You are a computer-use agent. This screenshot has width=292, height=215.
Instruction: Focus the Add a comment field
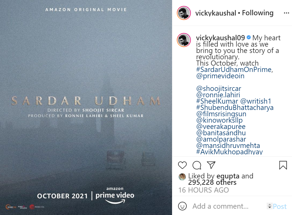coord(220,206)
